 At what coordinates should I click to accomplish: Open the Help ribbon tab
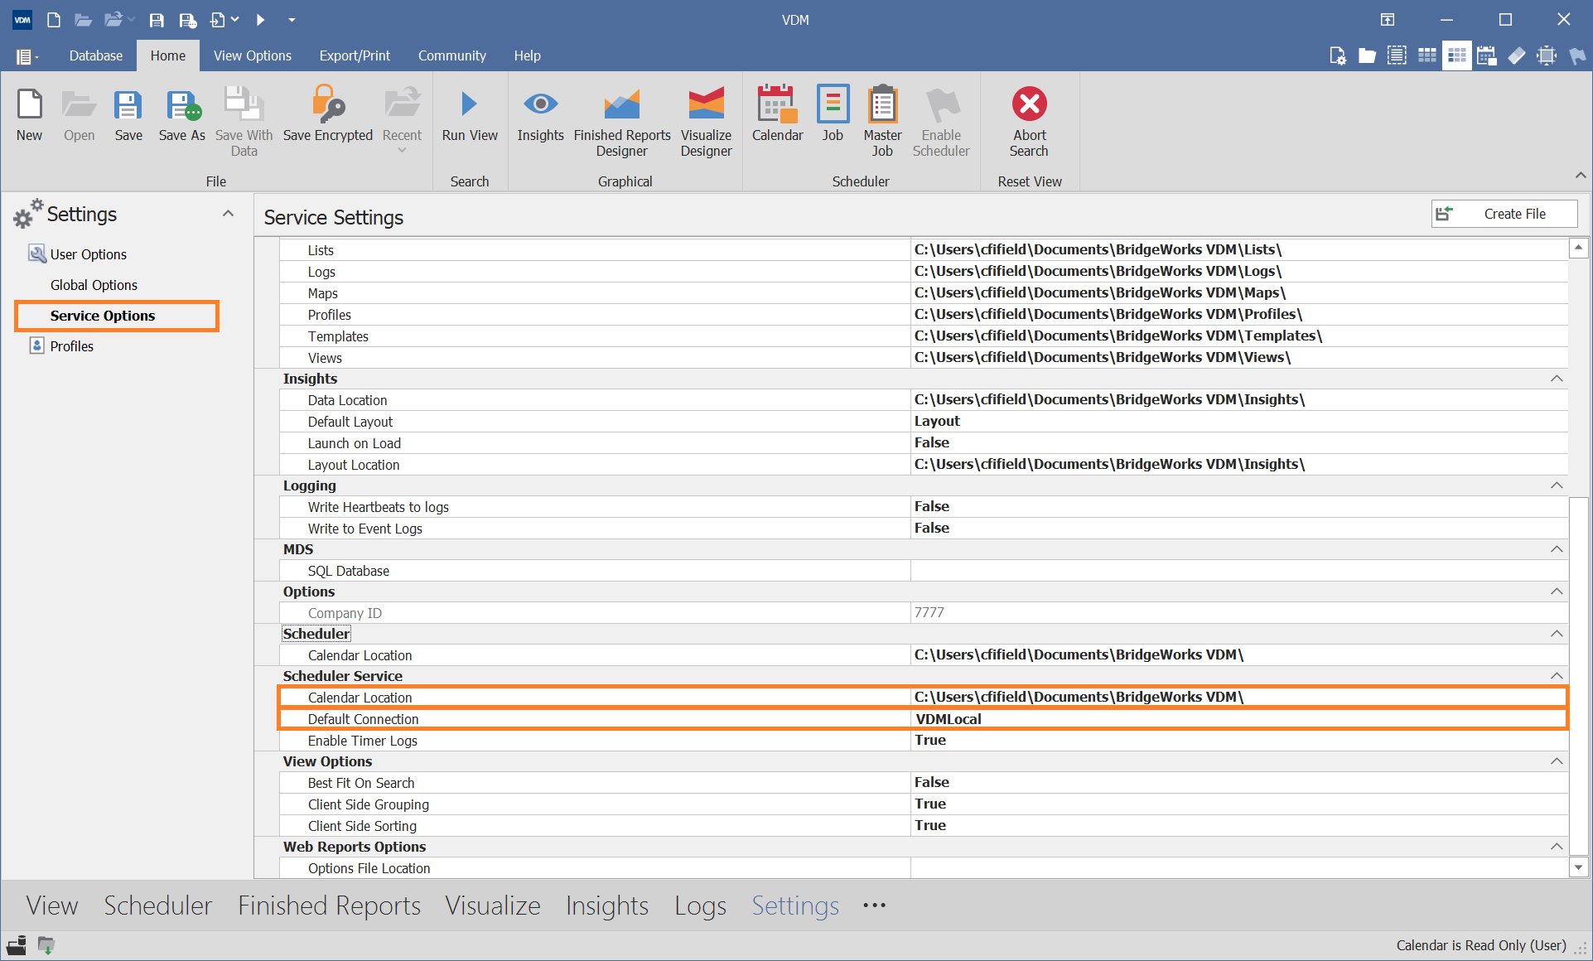[x=527, y=56]
